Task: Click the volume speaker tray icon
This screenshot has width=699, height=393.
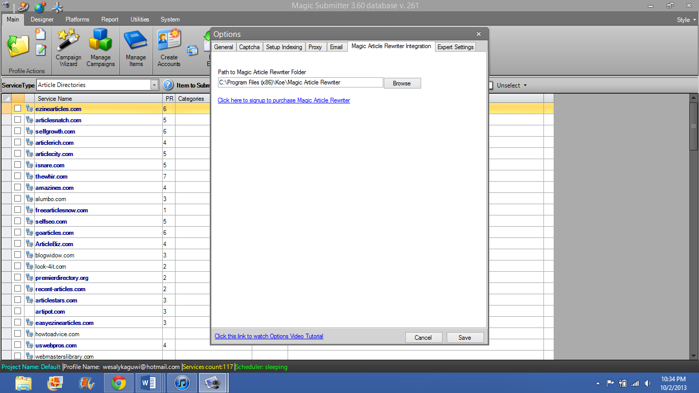Action: (648, 383)
